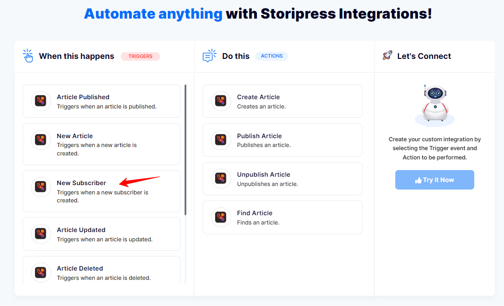Image resolution: width=504 pixels, height=306 pixels.
Task: Click the triggers list vertical scrollbar
Action: point(185,150)
